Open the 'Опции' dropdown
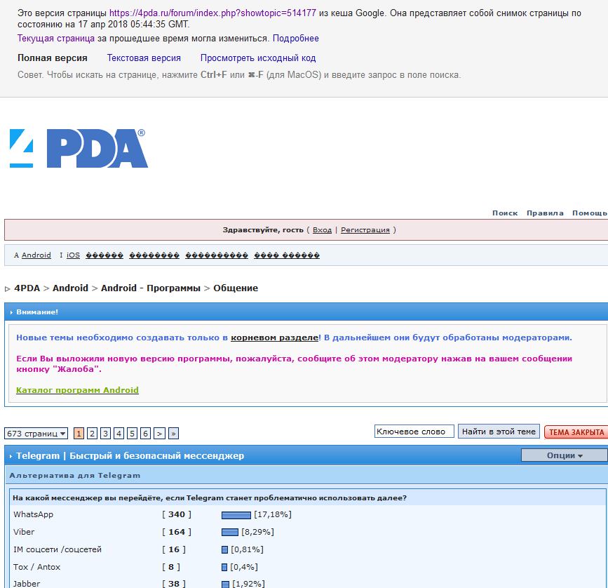608x588 pixels. click(565, 455)
